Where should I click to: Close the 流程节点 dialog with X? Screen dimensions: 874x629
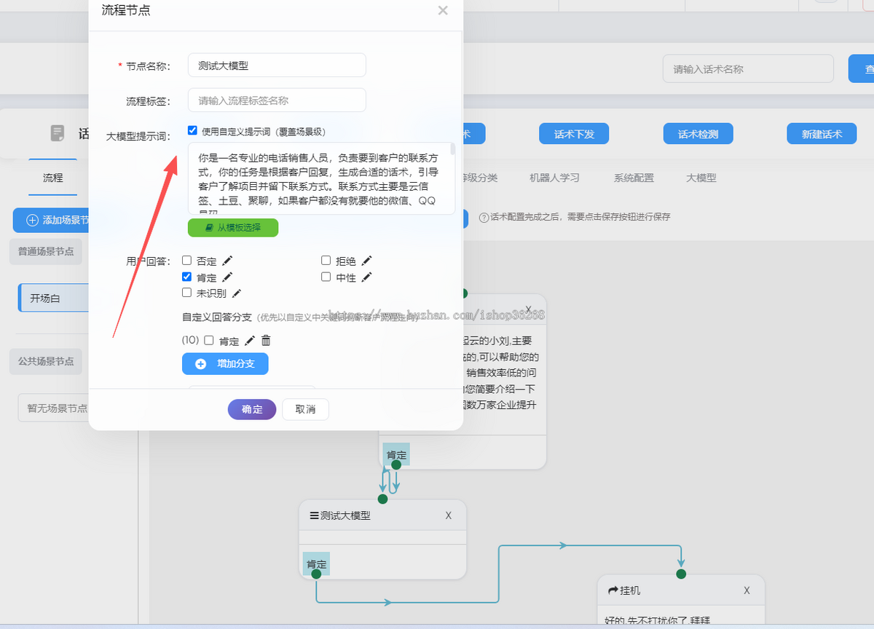pyautogui.click(x=443, y=11)
